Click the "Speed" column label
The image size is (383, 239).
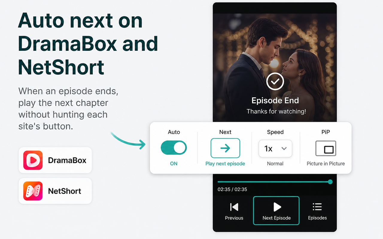[275, 132]
